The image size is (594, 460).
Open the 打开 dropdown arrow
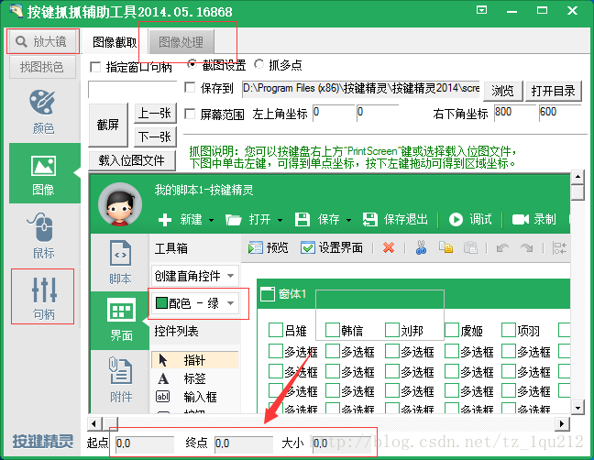280,220
